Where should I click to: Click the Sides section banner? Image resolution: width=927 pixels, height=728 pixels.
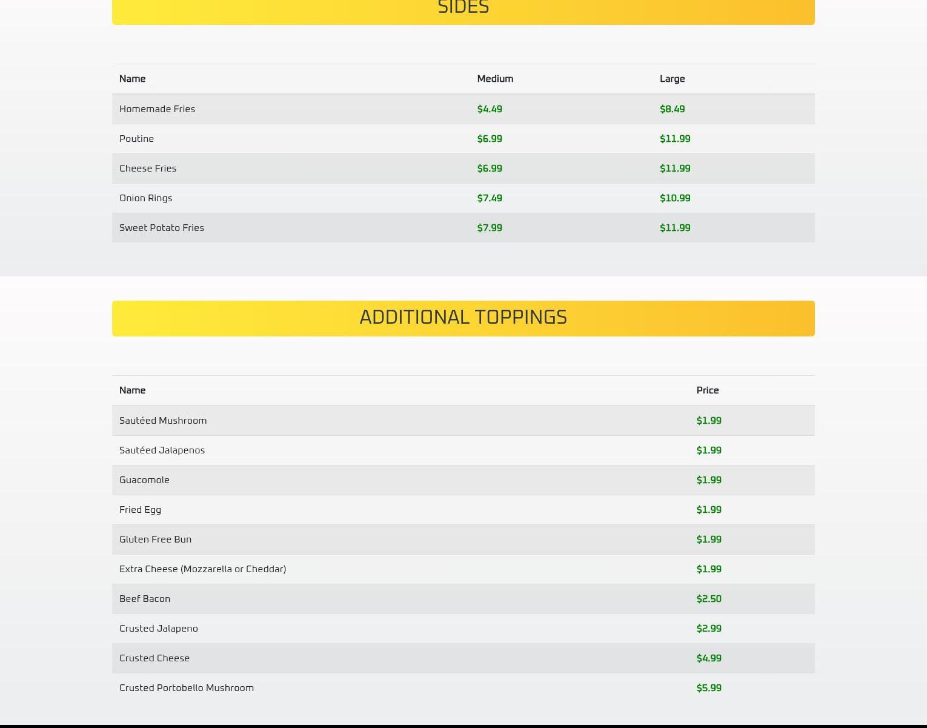pos(463,10)
